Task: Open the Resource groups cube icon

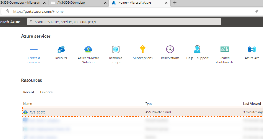Action: (x=116, y=49)
